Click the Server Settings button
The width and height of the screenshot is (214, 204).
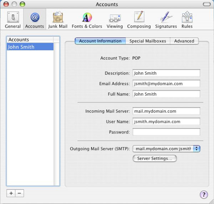(154, 158)
